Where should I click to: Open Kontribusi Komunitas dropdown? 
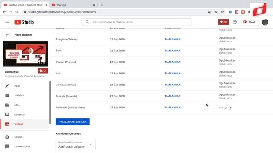[76, 144]
